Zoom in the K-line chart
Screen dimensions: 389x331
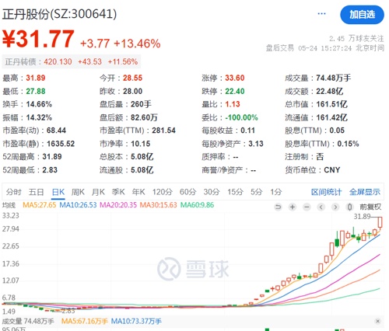click(293, 207)
